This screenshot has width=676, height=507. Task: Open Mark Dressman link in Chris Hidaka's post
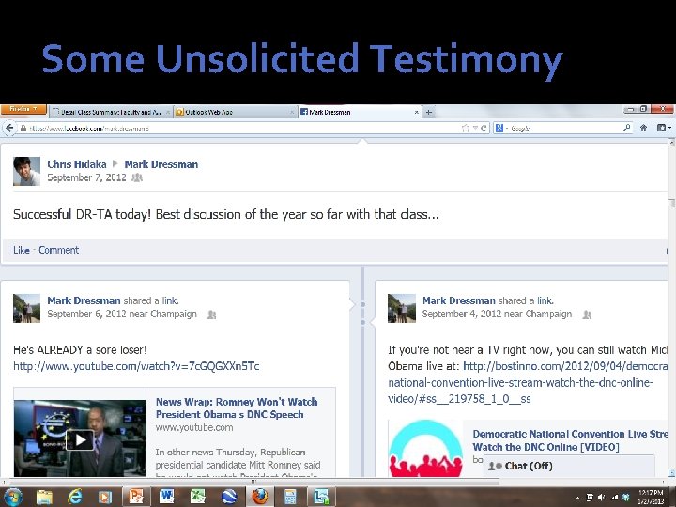coord(161,164)
